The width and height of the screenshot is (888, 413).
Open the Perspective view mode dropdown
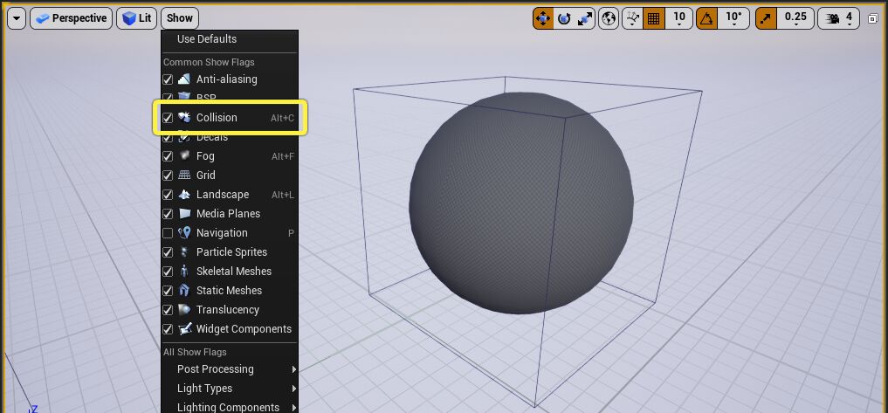click(72, 18)
